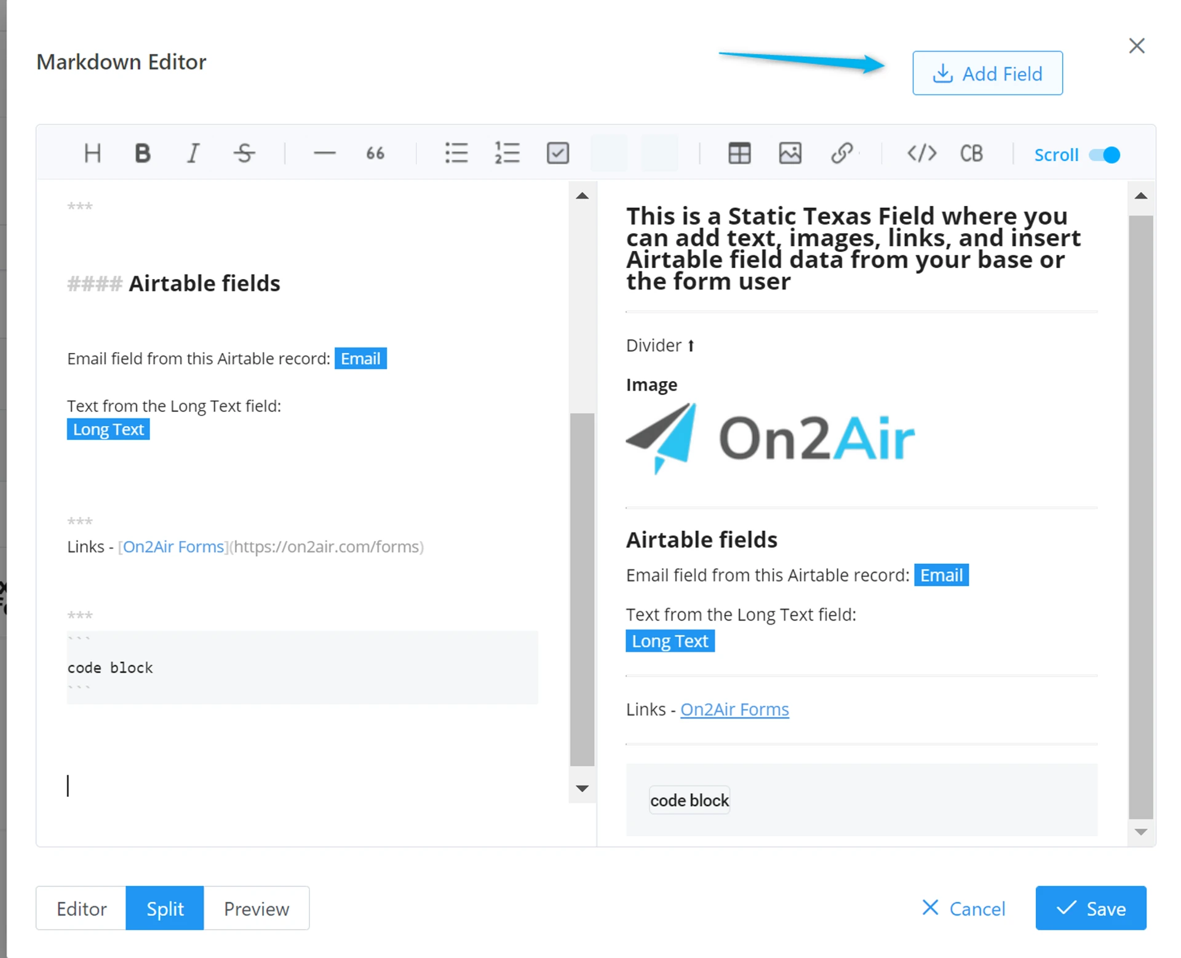Apply strikethrough formatting

244,153
